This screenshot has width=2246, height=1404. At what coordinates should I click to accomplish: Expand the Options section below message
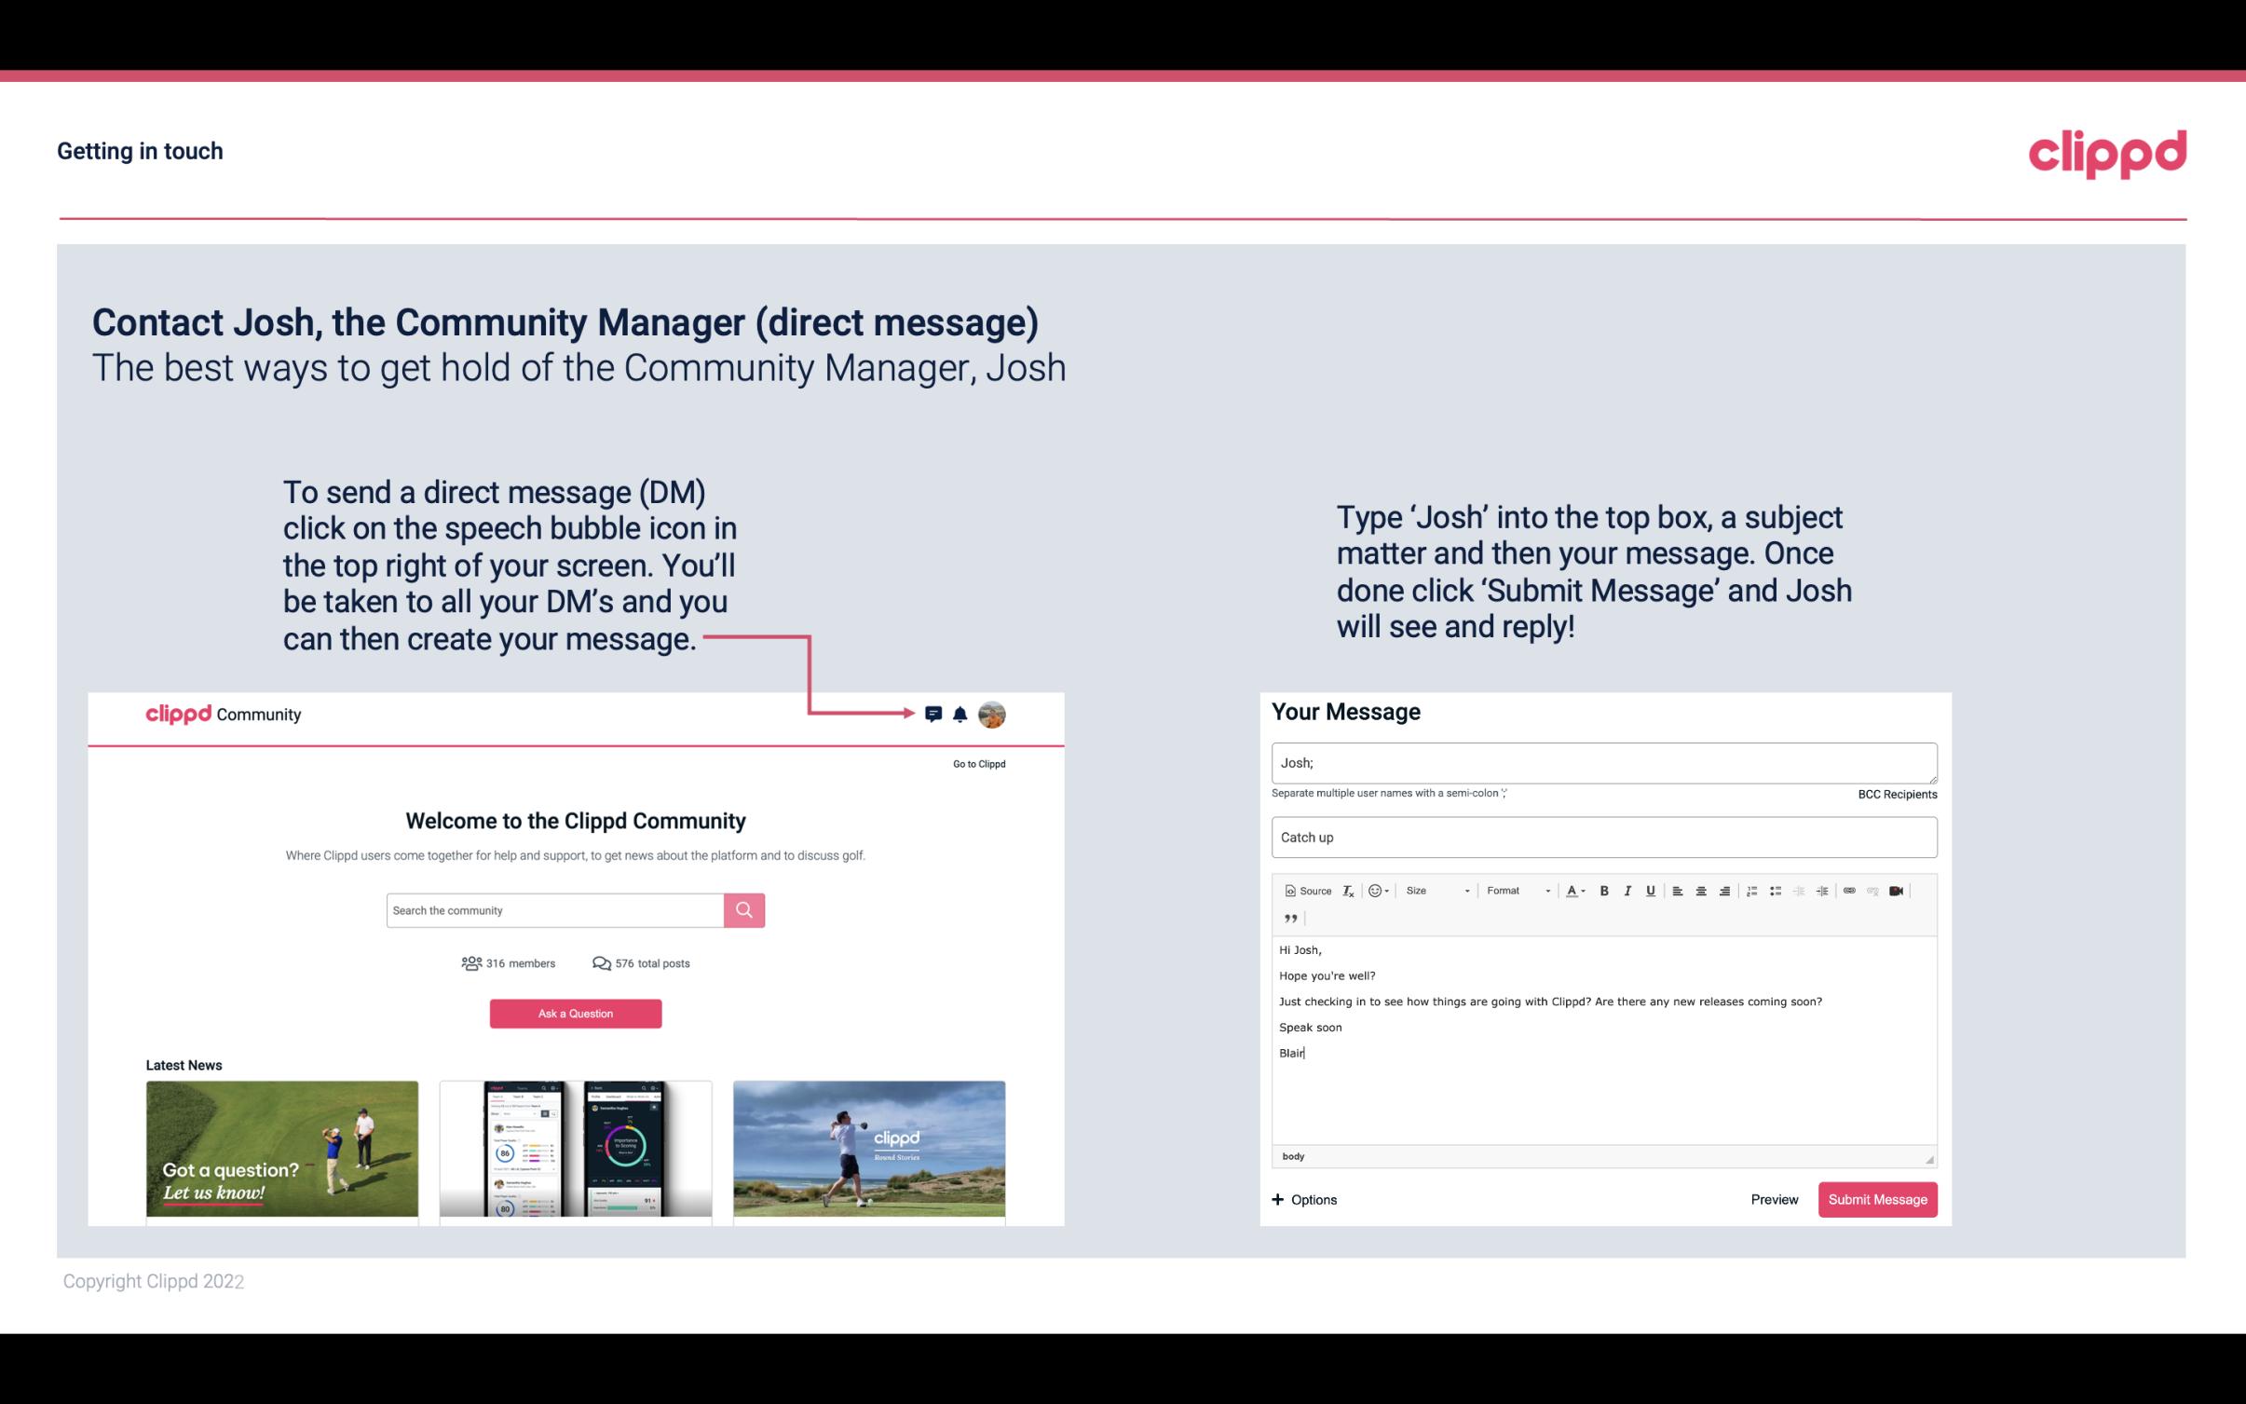[1303, 1200]
